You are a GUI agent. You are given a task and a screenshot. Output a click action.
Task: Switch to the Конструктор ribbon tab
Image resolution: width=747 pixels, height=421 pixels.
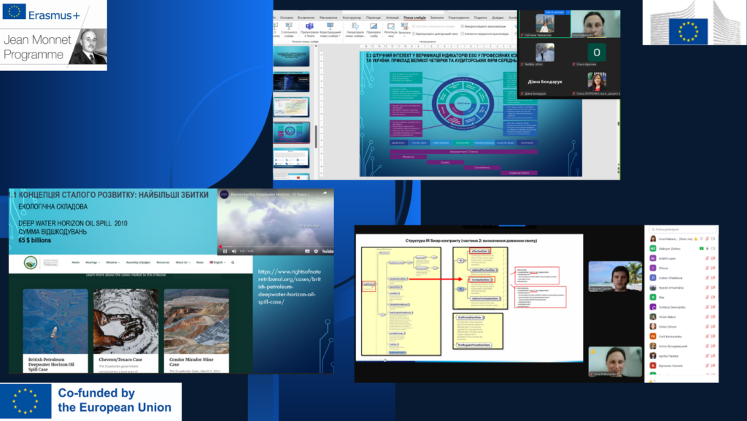352,18
